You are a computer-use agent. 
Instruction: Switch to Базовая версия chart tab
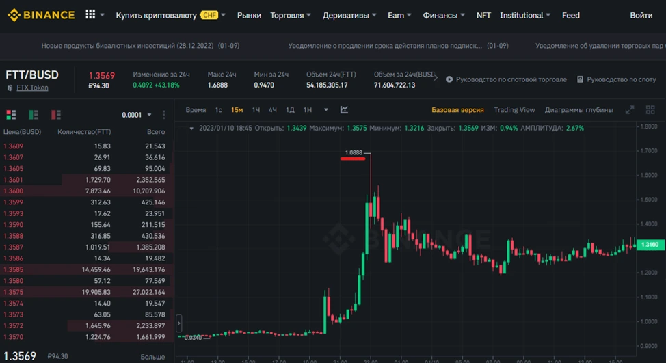pos(457,110)
